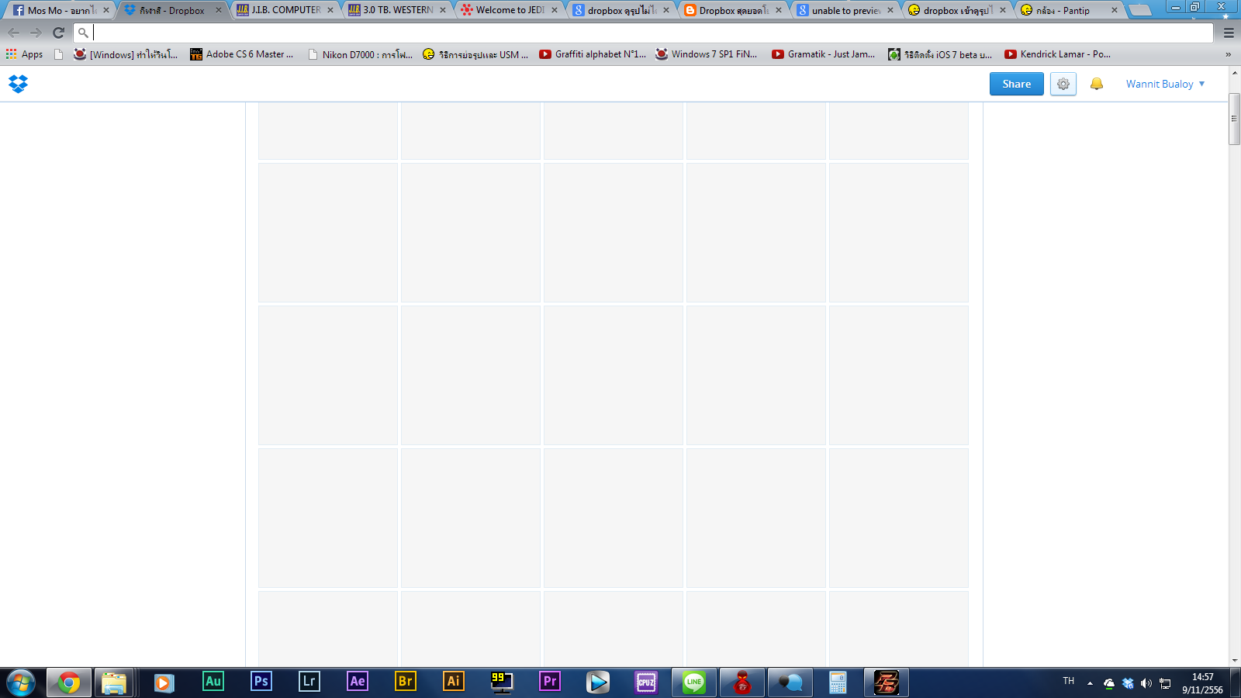Open Windows Explorer from the taskbar
Viewport: 1241px width, 698px height.
click(x=114, y=682)
